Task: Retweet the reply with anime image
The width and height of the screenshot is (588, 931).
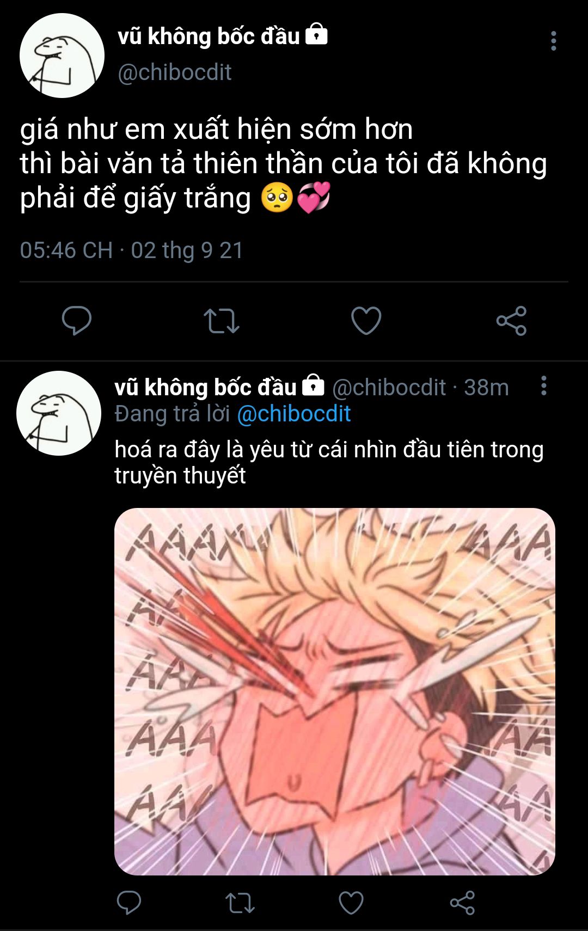Action: (x=240, y=903)
